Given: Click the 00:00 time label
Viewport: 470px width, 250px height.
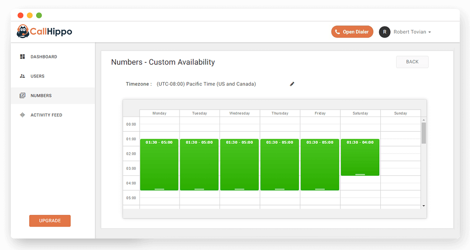Looking at the screenshot, I should point(131,124).
